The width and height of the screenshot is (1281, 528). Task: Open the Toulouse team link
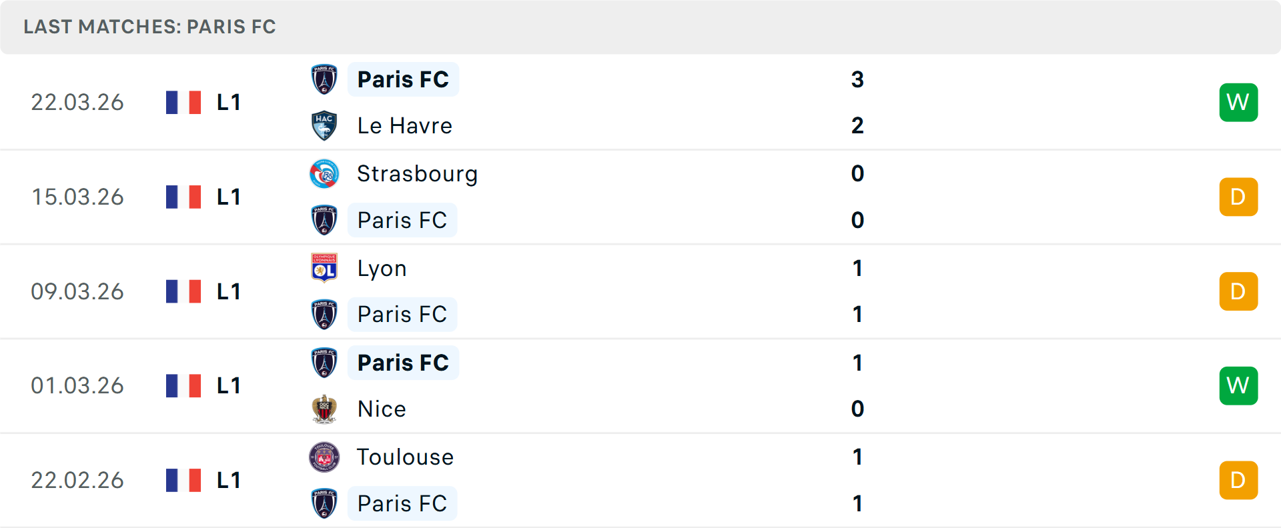[x=405, y=457]
